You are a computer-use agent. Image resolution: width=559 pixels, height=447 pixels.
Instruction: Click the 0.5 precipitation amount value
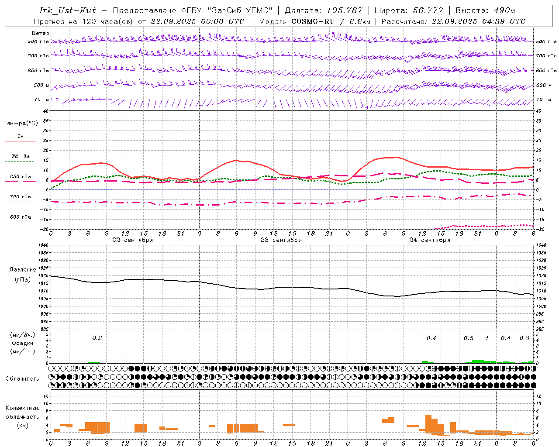tap(468, 338)
